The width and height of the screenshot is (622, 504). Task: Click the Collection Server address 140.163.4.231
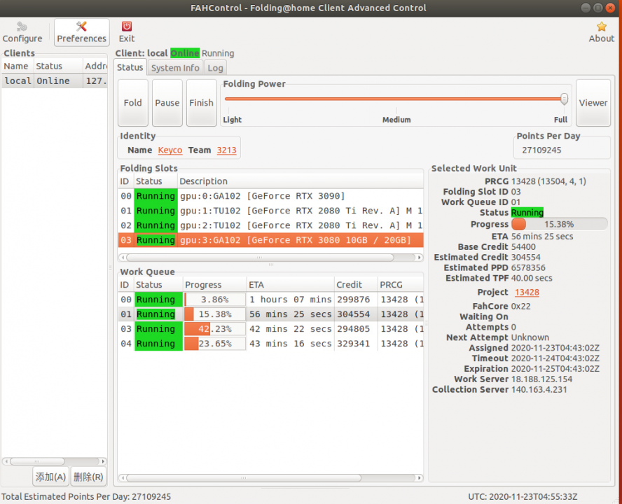[x=539, y=389]
